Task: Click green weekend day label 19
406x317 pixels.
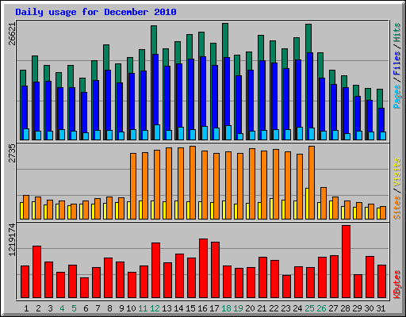Action: point(238,308)
